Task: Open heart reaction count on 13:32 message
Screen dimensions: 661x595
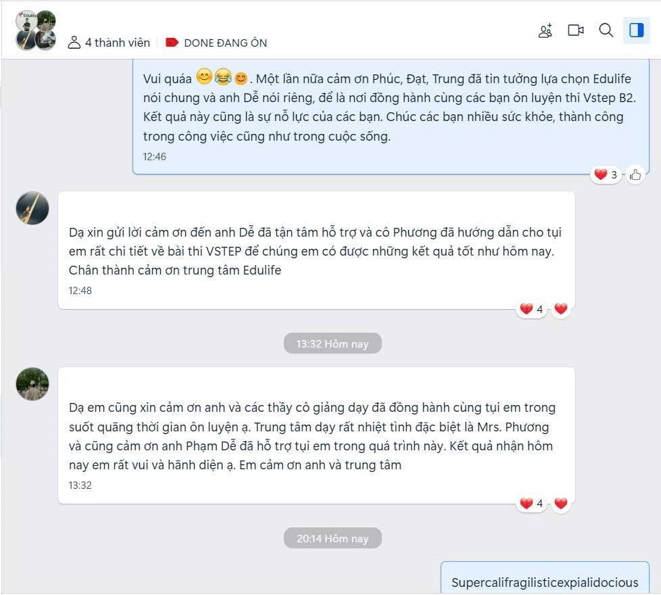Action: [x=531, y=503]
